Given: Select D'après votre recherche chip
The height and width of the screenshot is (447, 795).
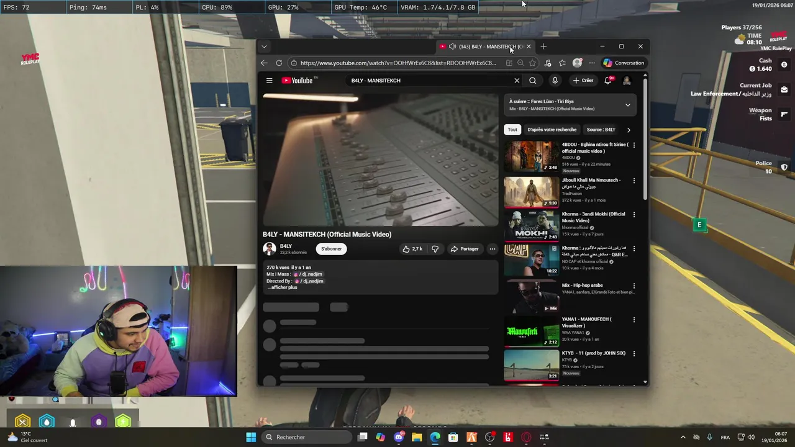Looking at the screenshot, I should click(x=552, y=130).
